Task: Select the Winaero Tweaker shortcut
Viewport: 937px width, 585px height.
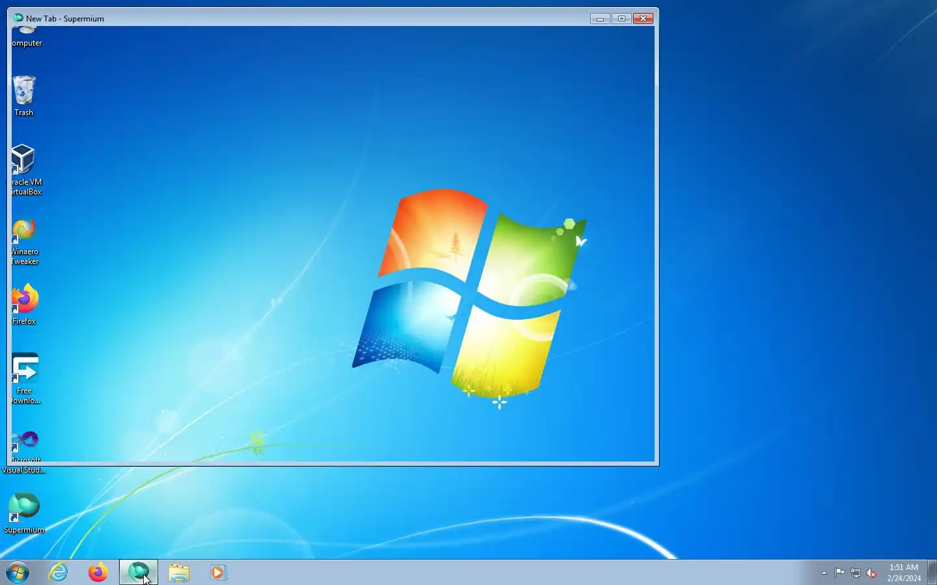Action: 24,241
